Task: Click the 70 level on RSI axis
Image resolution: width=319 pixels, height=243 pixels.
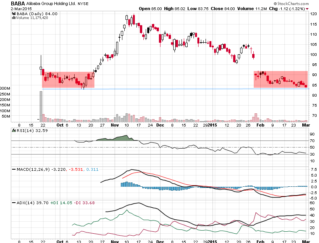Action: pos(312,141)
